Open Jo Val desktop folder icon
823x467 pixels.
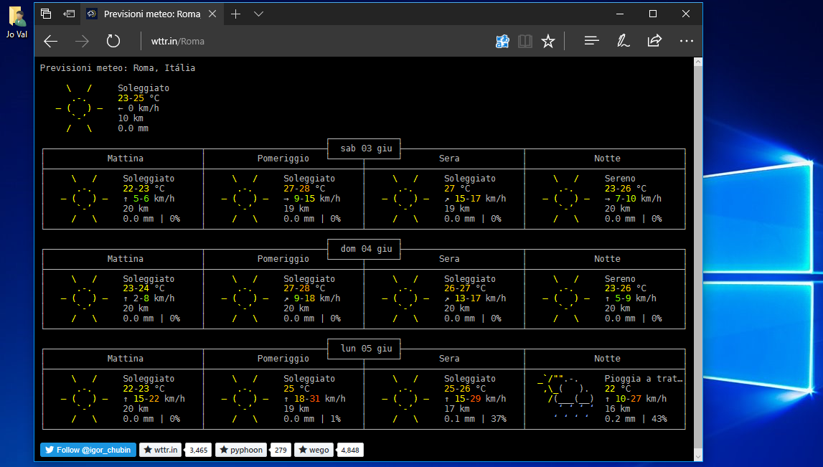17,22
